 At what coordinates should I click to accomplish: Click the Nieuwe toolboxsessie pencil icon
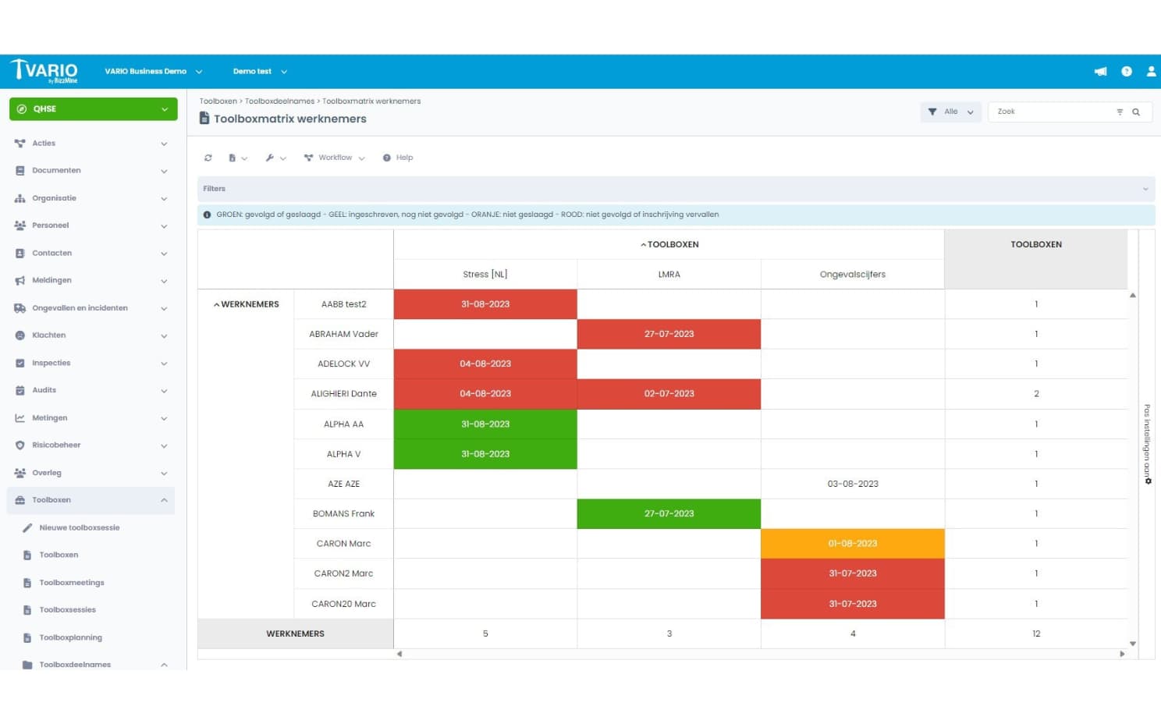tap(27, 528)
